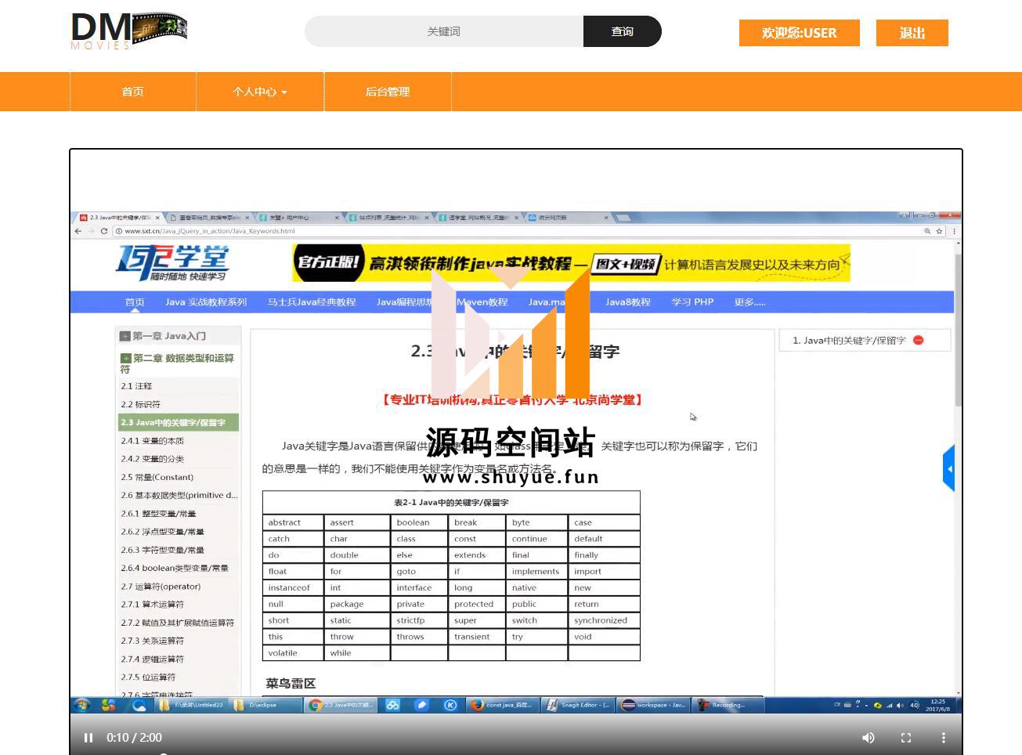Viewport: 1022px width, 755px height.
Task: Select 2.7 运算符(operator) chapter item
Action: 161,586
